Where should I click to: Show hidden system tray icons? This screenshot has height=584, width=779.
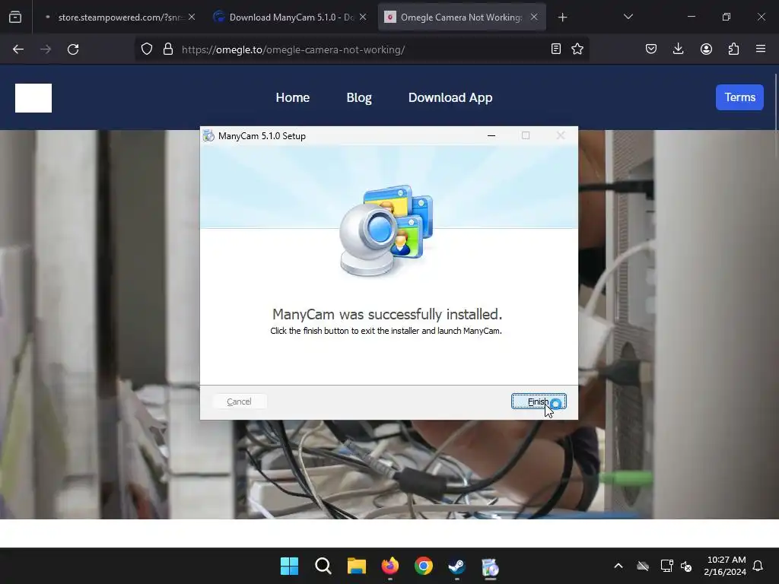click(x=618, y=566)
